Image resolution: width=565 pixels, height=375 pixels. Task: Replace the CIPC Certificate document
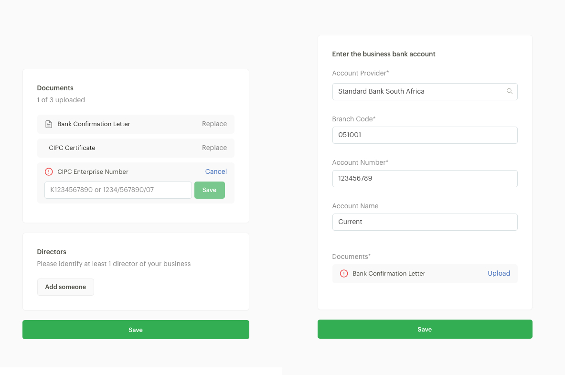click(214, 148)
